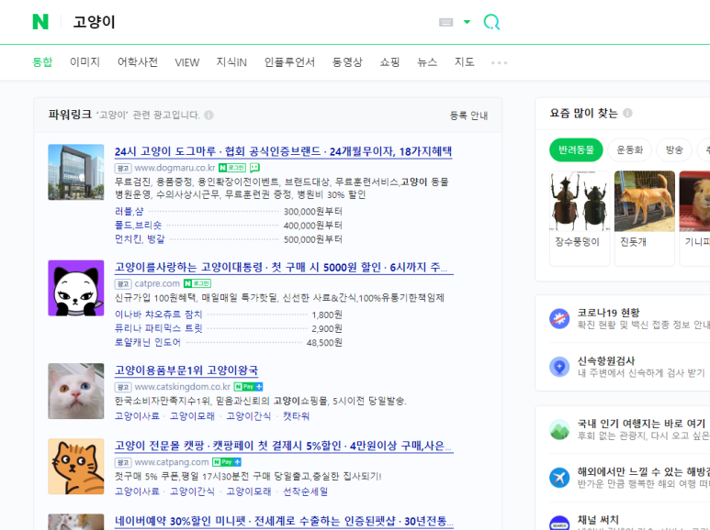Open the 등록 안내 link

[x=468, y=116]
